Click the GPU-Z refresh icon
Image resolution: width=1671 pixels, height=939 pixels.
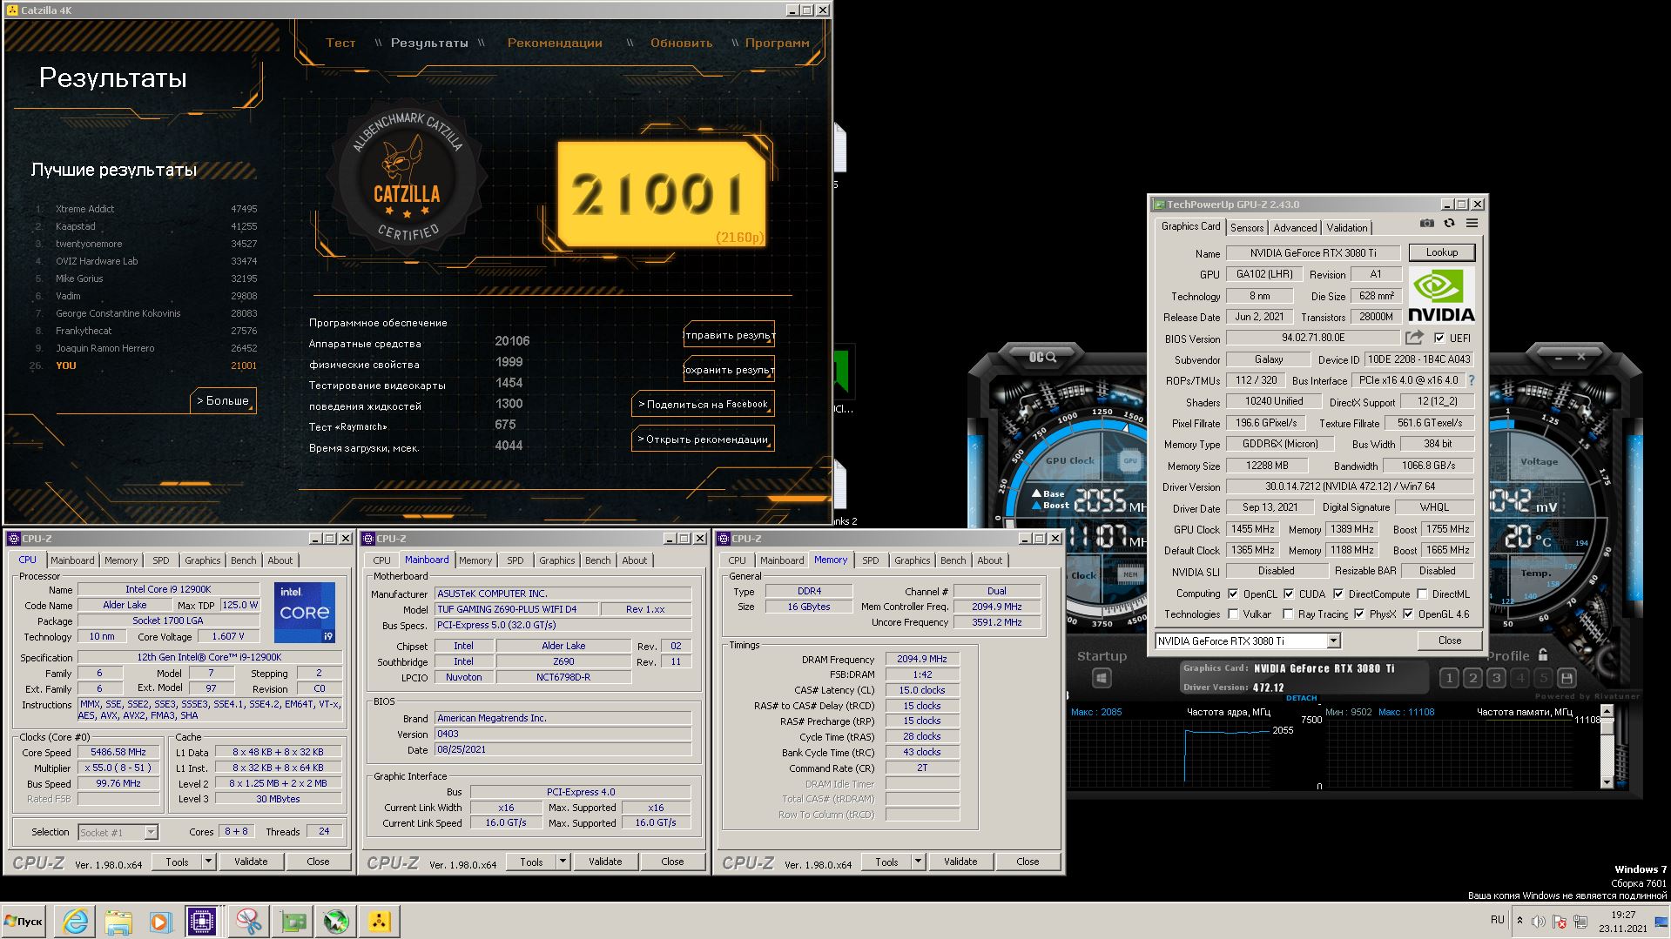1449,224
